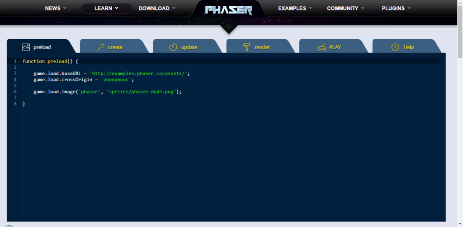Open the PLUGINS dropdown menu
Viewport: 463px width, 227px height.
pos(396,8)
